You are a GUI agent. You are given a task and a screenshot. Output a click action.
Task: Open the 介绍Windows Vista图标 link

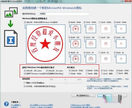pyautogui.click(x=80, y=105)
